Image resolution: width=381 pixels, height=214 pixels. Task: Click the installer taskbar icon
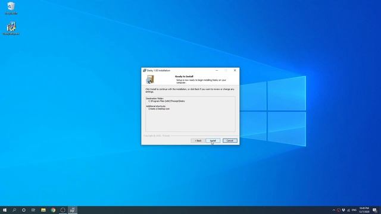pos(73,210)
